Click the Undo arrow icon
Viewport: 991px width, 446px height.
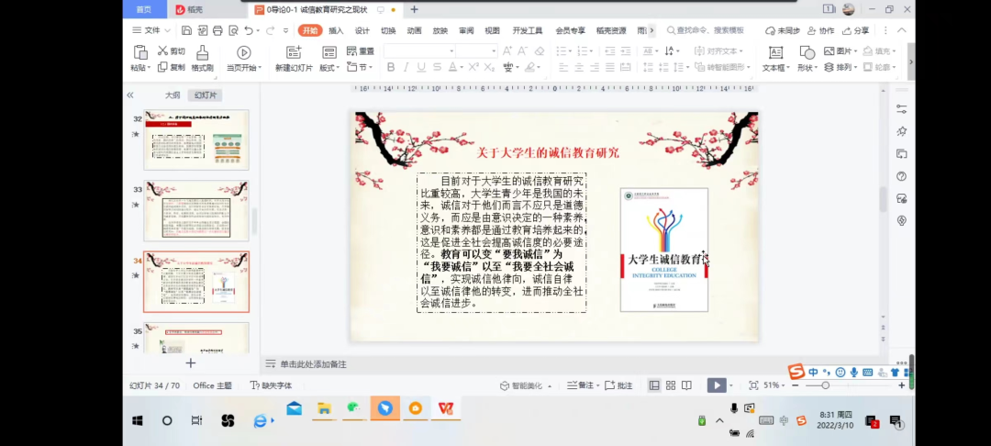point(248,30)
